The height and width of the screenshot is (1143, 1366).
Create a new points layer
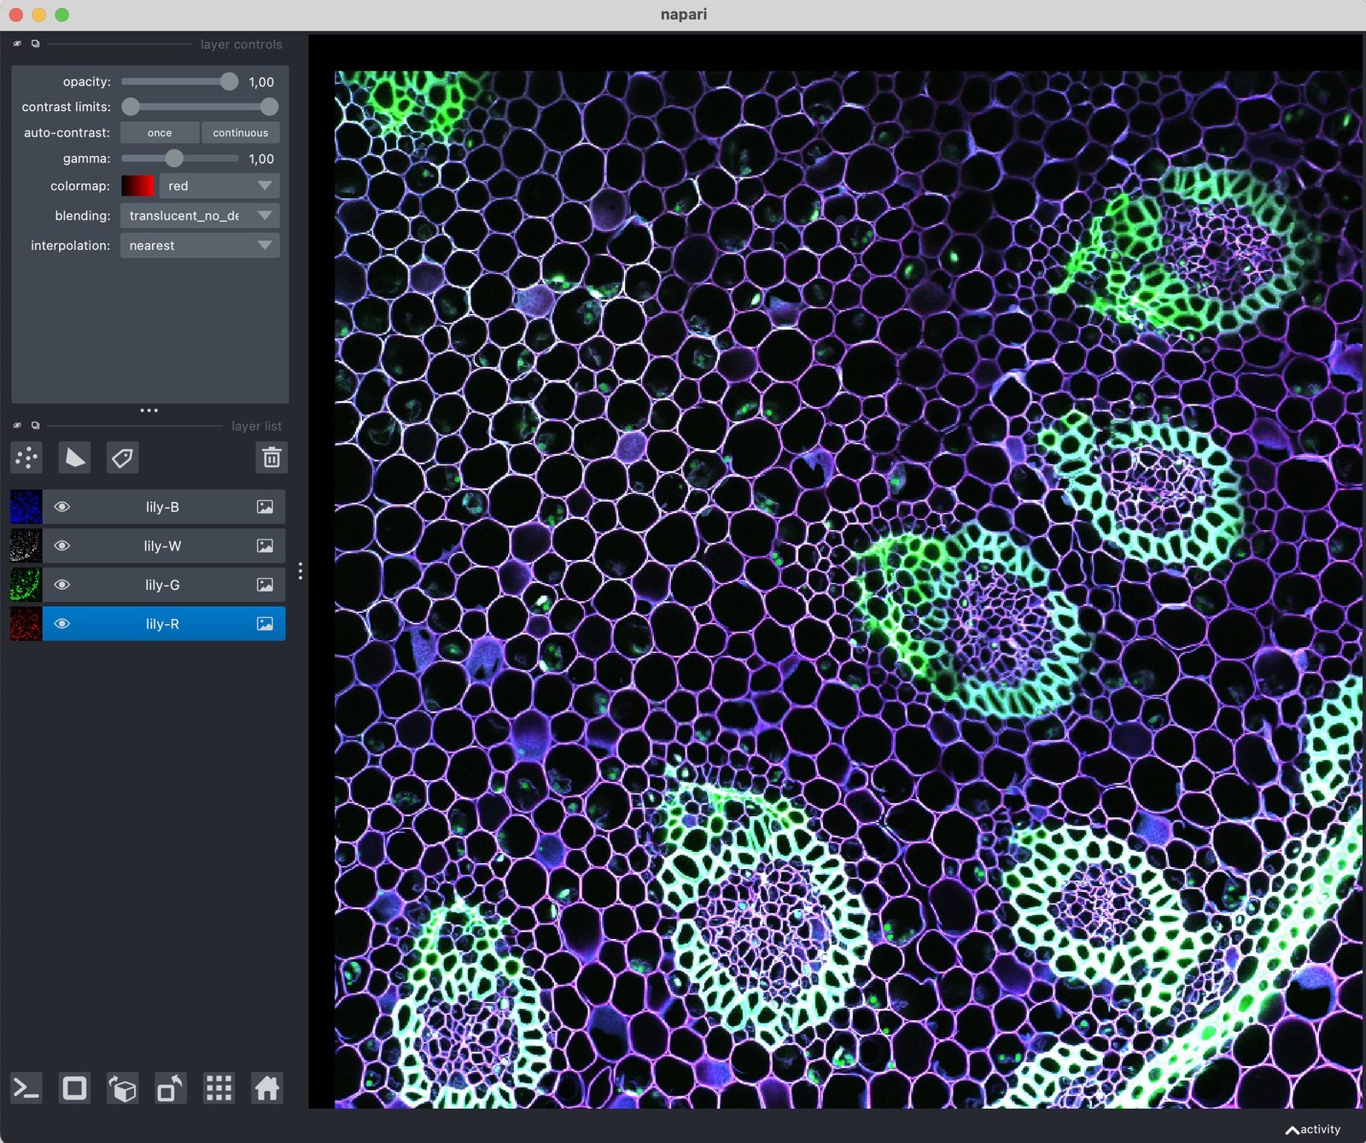26,458
